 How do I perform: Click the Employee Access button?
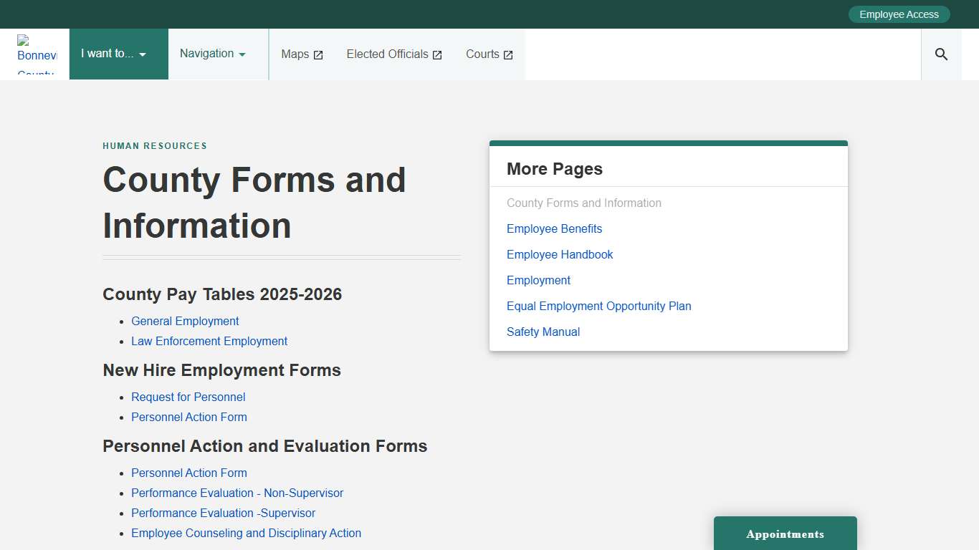[899, 14]
